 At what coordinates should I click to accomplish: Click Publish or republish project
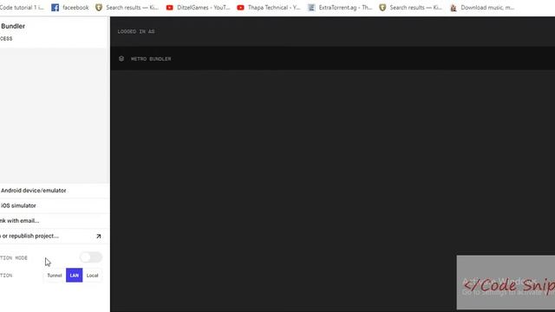tap(55, 236)
